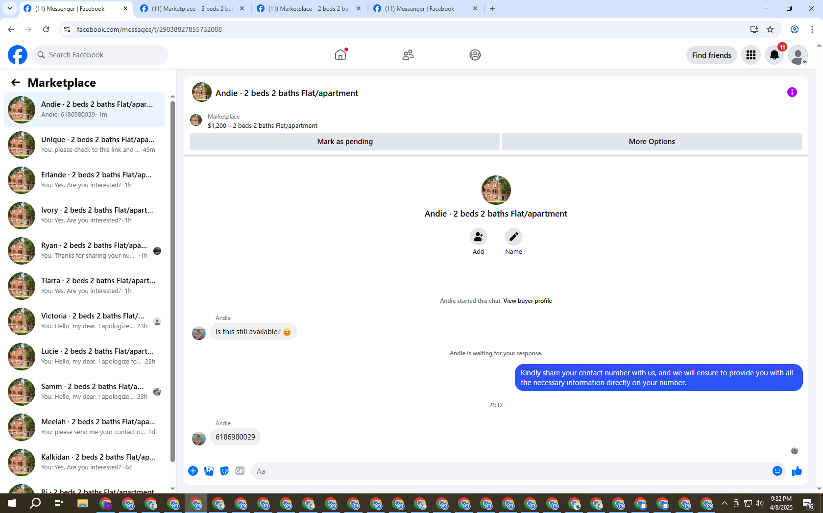Switch to the second Marketplace browser tab
The width and height of the screenshot is (823, 513).
[x=192, y=9]
